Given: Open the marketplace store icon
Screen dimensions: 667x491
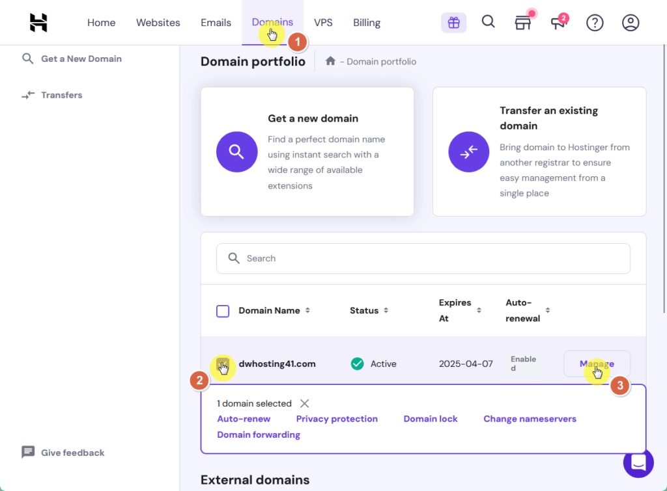Looking at the screenshot, I should click(x=523, y=23).
